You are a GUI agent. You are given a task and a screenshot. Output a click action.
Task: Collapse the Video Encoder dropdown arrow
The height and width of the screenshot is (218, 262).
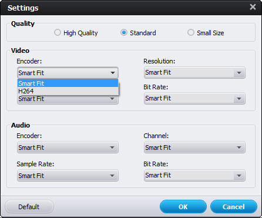113,73
